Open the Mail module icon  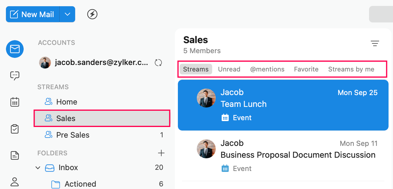coord(15,49)
